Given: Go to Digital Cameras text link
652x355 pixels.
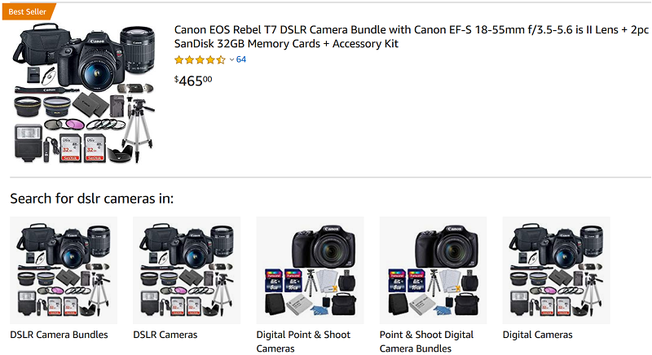Looking at the screenshot, I should point(538,335).
